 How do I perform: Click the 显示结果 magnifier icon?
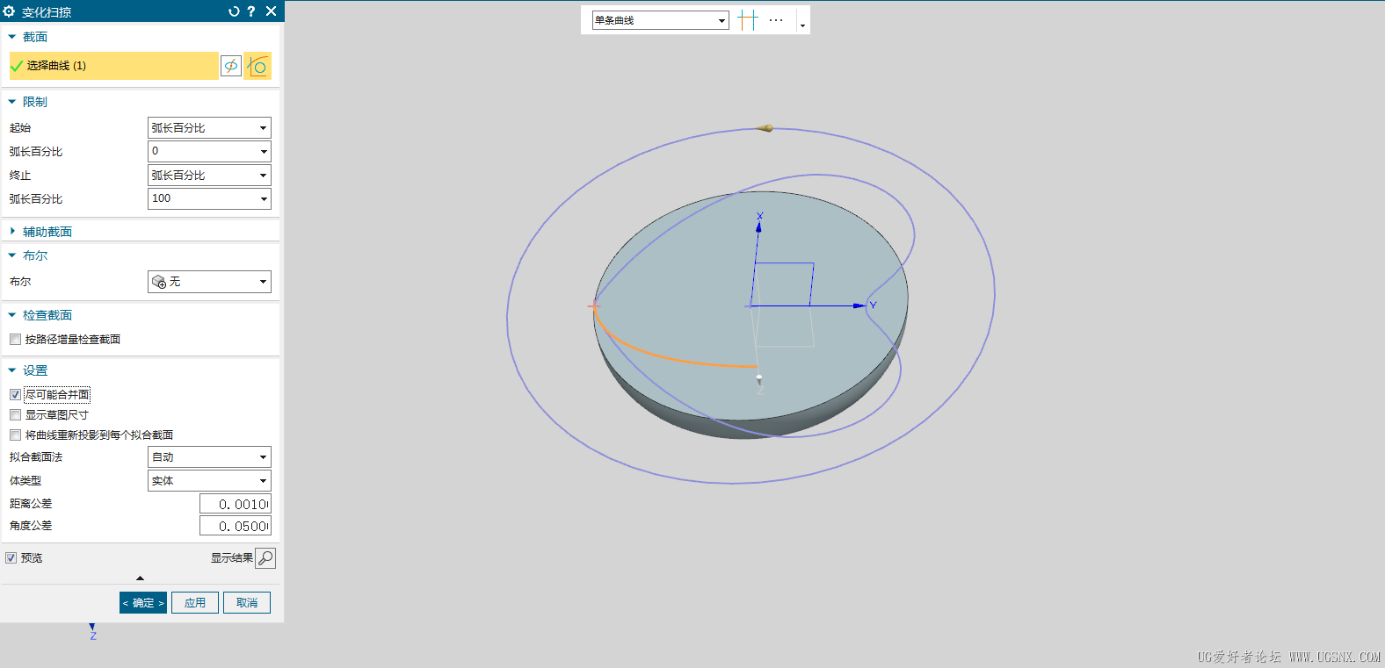pos(265,558)
